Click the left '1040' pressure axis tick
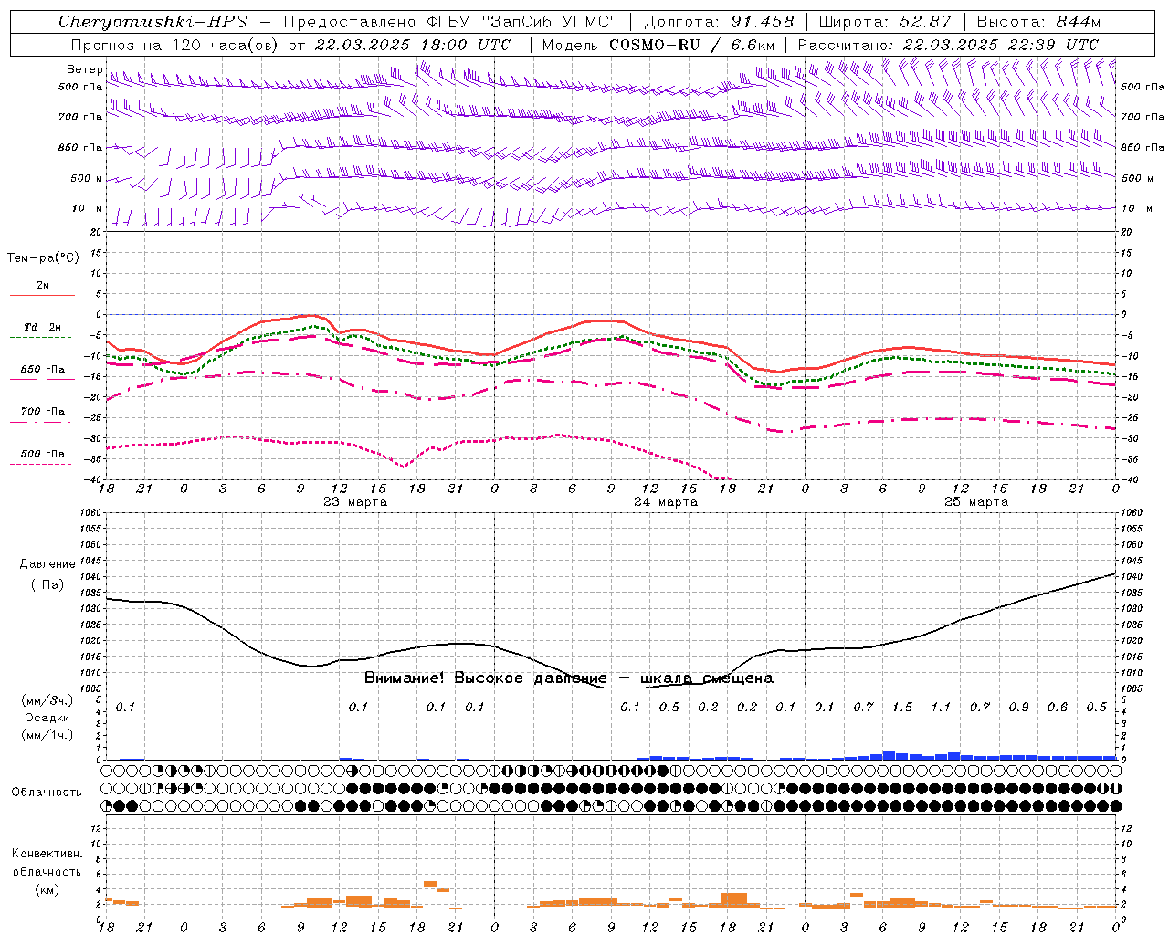The height and width of the screenshot is (935, 1169). 90,577
